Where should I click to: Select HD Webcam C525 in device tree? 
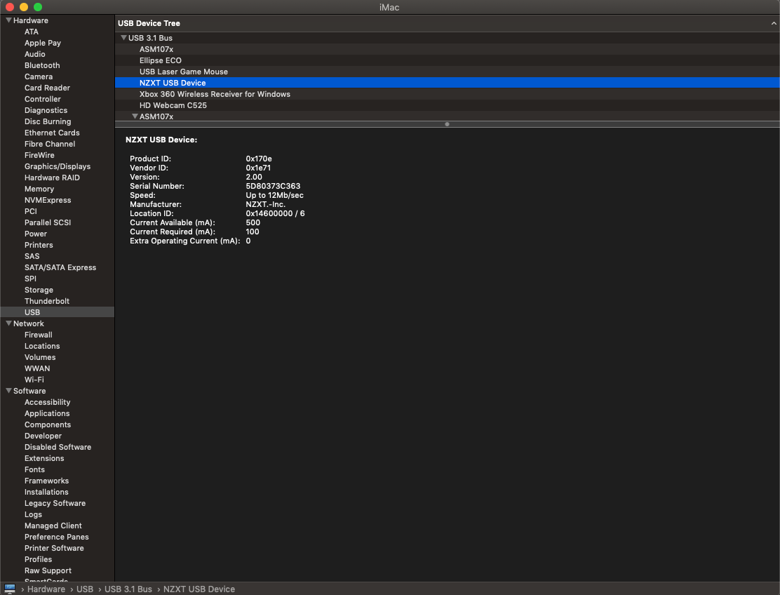pyautogui.click(x=173, y=105)
